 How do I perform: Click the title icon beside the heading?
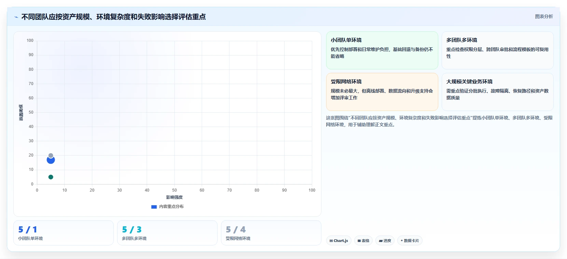pos(16,17)
